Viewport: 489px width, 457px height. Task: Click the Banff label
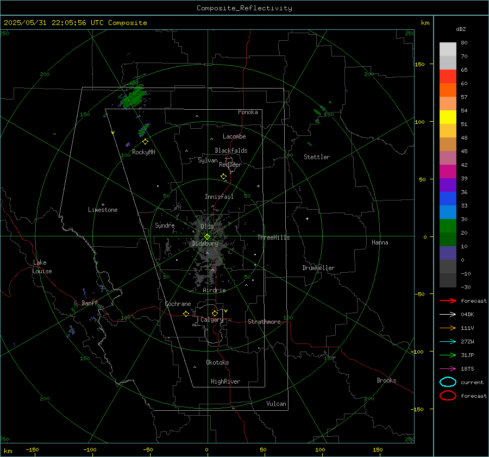coord(90,303)
